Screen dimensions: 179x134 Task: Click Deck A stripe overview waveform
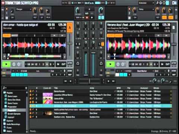click(x=34, y=56)
